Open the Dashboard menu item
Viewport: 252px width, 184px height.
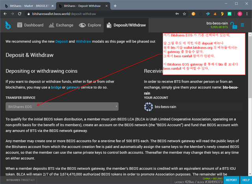(x=30, y=25)
